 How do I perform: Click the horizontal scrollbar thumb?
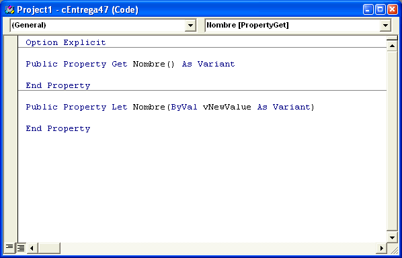pos(49,248)
